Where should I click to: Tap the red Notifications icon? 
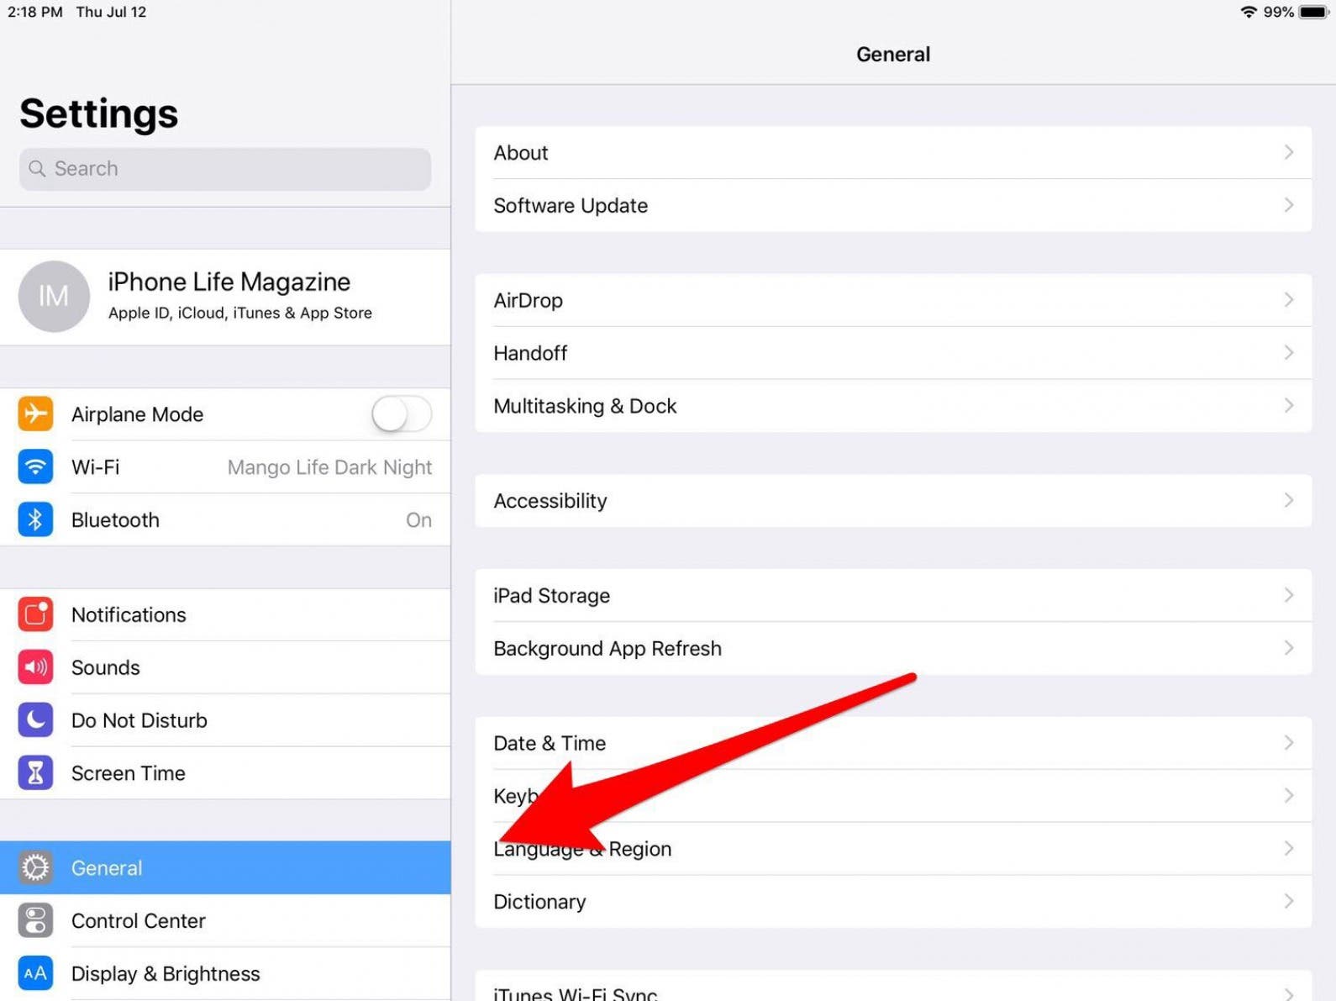(35, 614)
